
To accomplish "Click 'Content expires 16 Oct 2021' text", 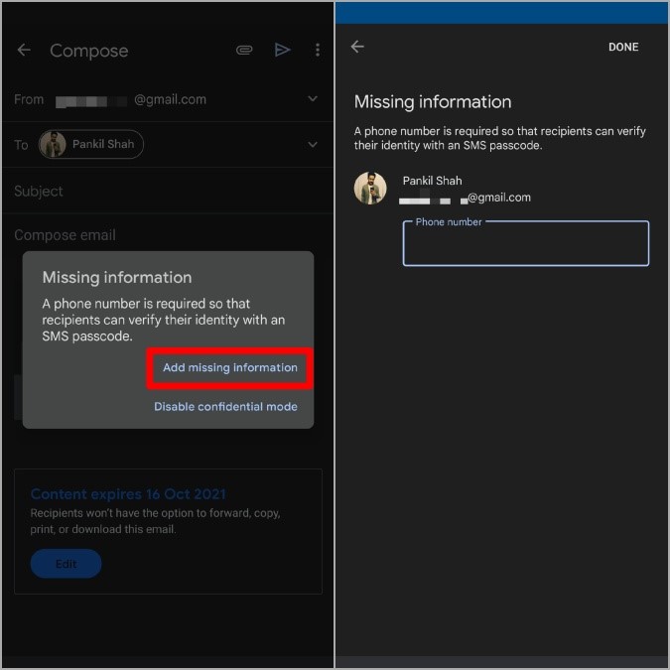I will coord(128,494).
